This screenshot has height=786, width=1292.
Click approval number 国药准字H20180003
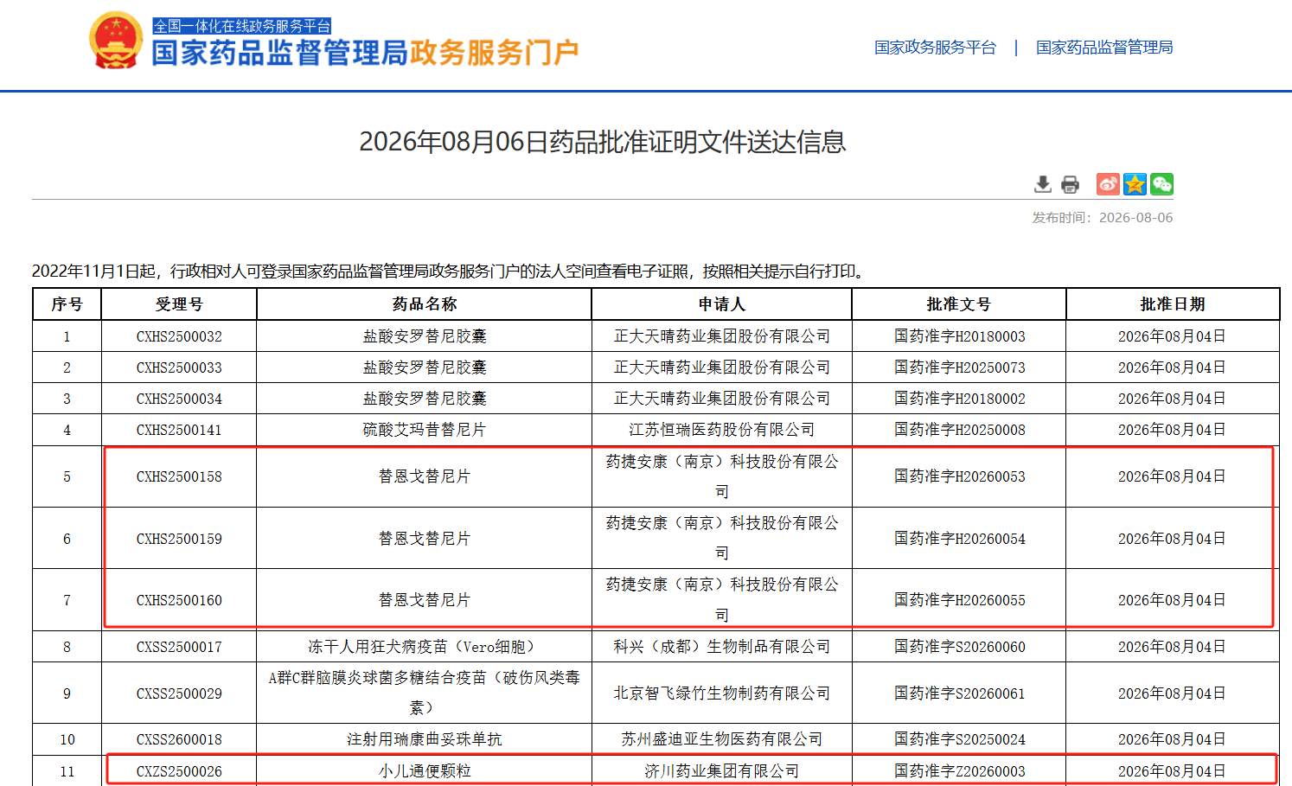(959, 336)
